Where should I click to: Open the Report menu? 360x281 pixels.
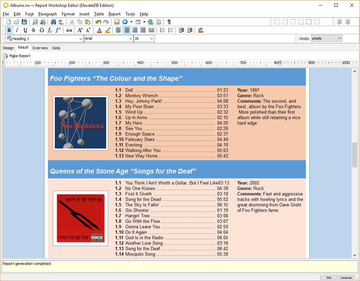[x=114, y=14]
